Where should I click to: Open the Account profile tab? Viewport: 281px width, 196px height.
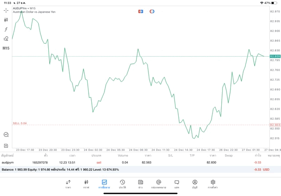coord(195,184)
